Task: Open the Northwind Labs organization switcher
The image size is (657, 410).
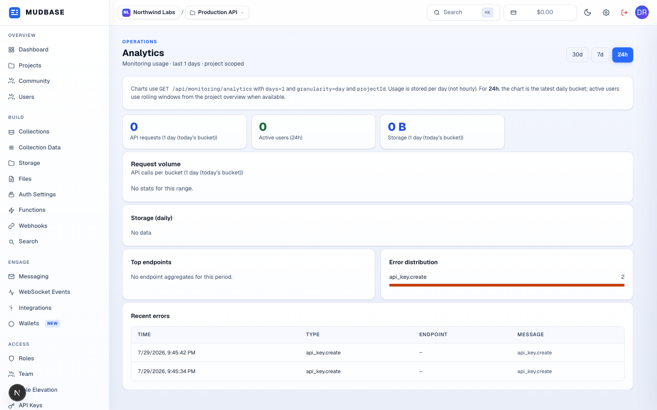Action: click(x=149, y=13)
